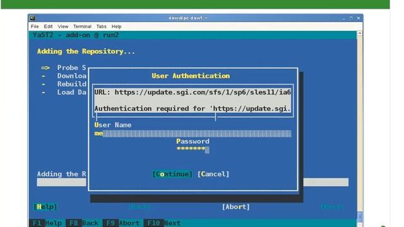Click the greyed-out Next button
The width and height of the screenshot is (404, 227).
tap(333, 207)
